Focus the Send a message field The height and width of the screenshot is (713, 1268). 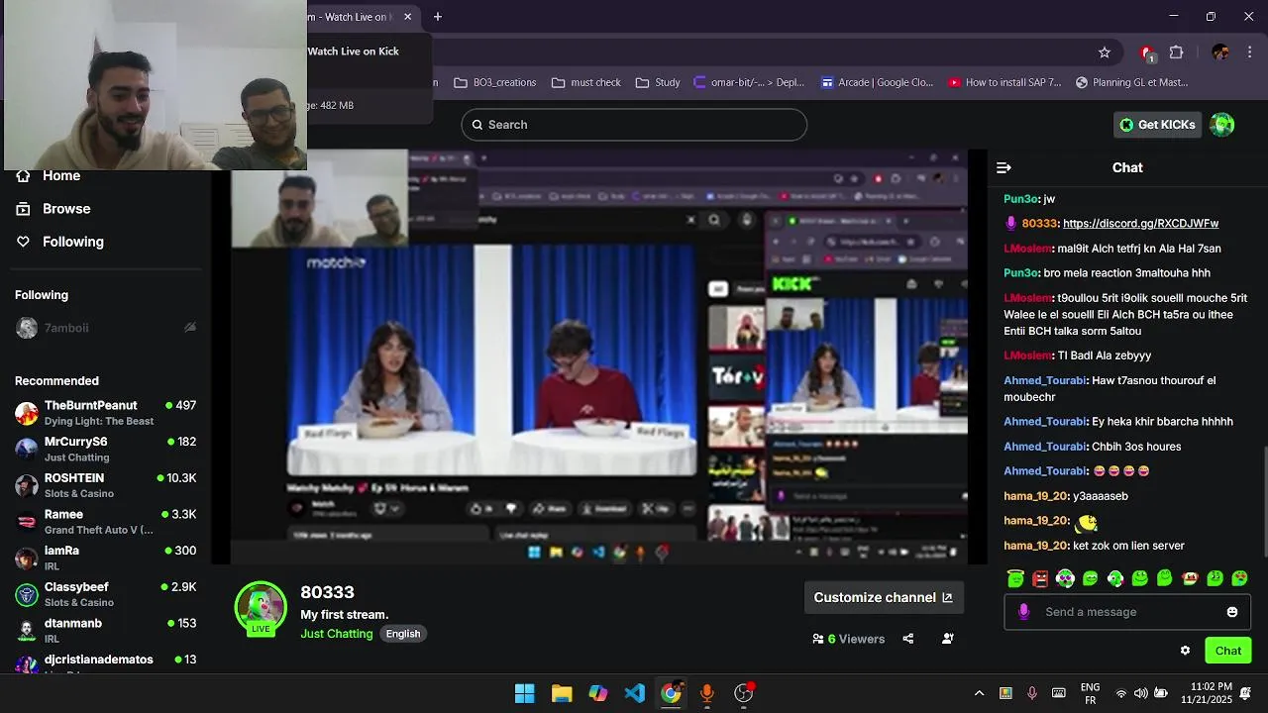pos(1127,612)
